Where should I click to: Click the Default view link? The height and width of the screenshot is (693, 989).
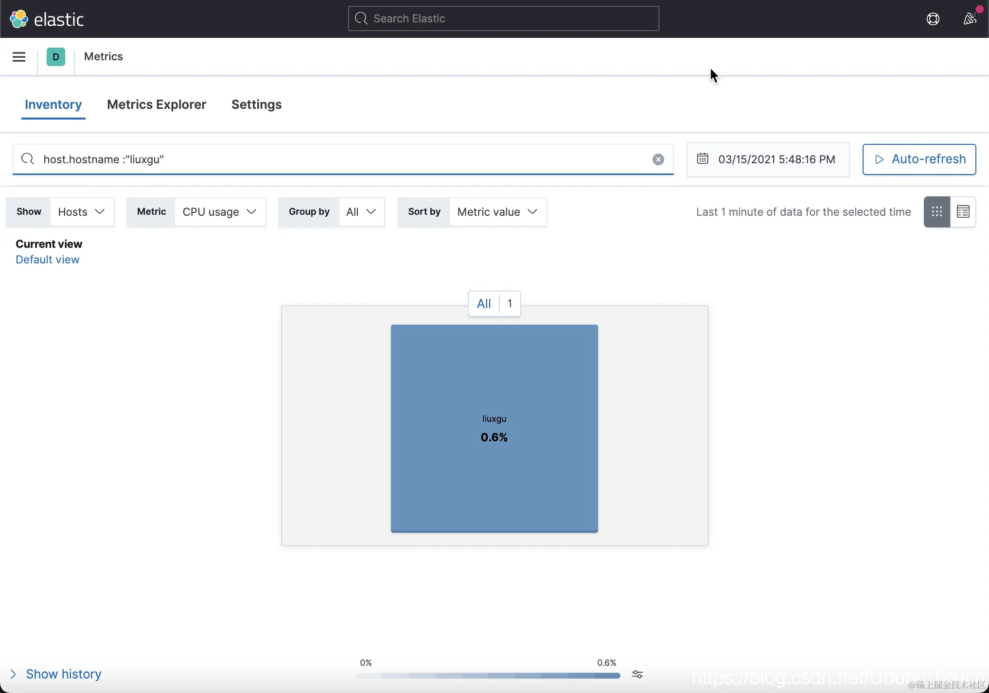point(47,260)
